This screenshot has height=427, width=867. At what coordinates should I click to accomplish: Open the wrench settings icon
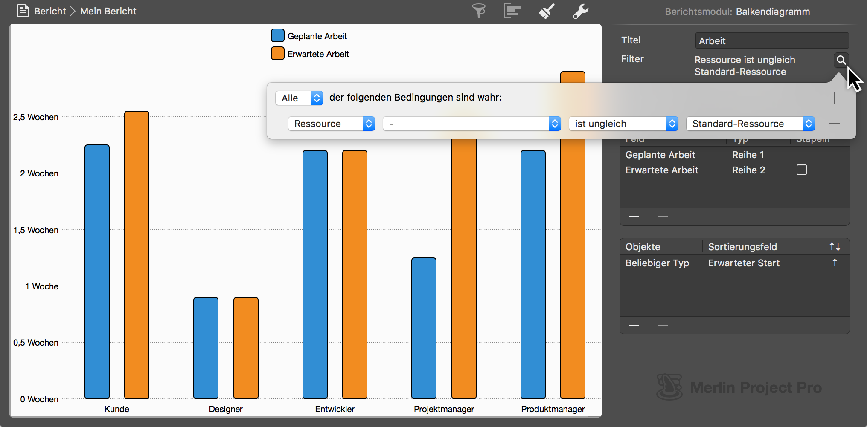(581, 11)
